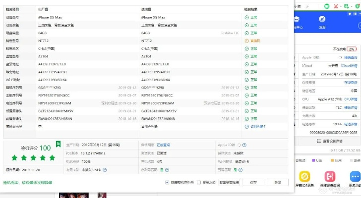Image resolution: width=361 pixels, height=198 pixels.
Task: Toggle 隐藏整机序列号 checkbox
Action: (x=168, y=182)
